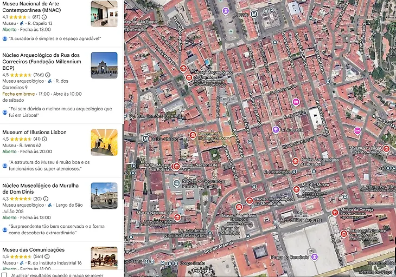Click the Museu de Lisboa Santo António pin

point(386,149)
